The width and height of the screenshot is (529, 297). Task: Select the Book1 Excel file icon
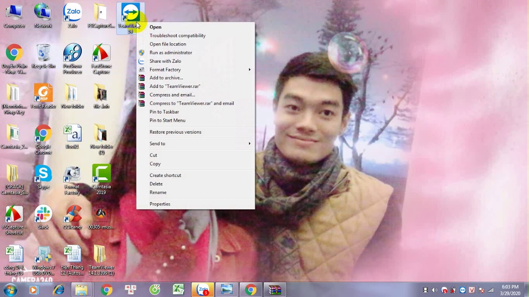click(x=72, y=137)
